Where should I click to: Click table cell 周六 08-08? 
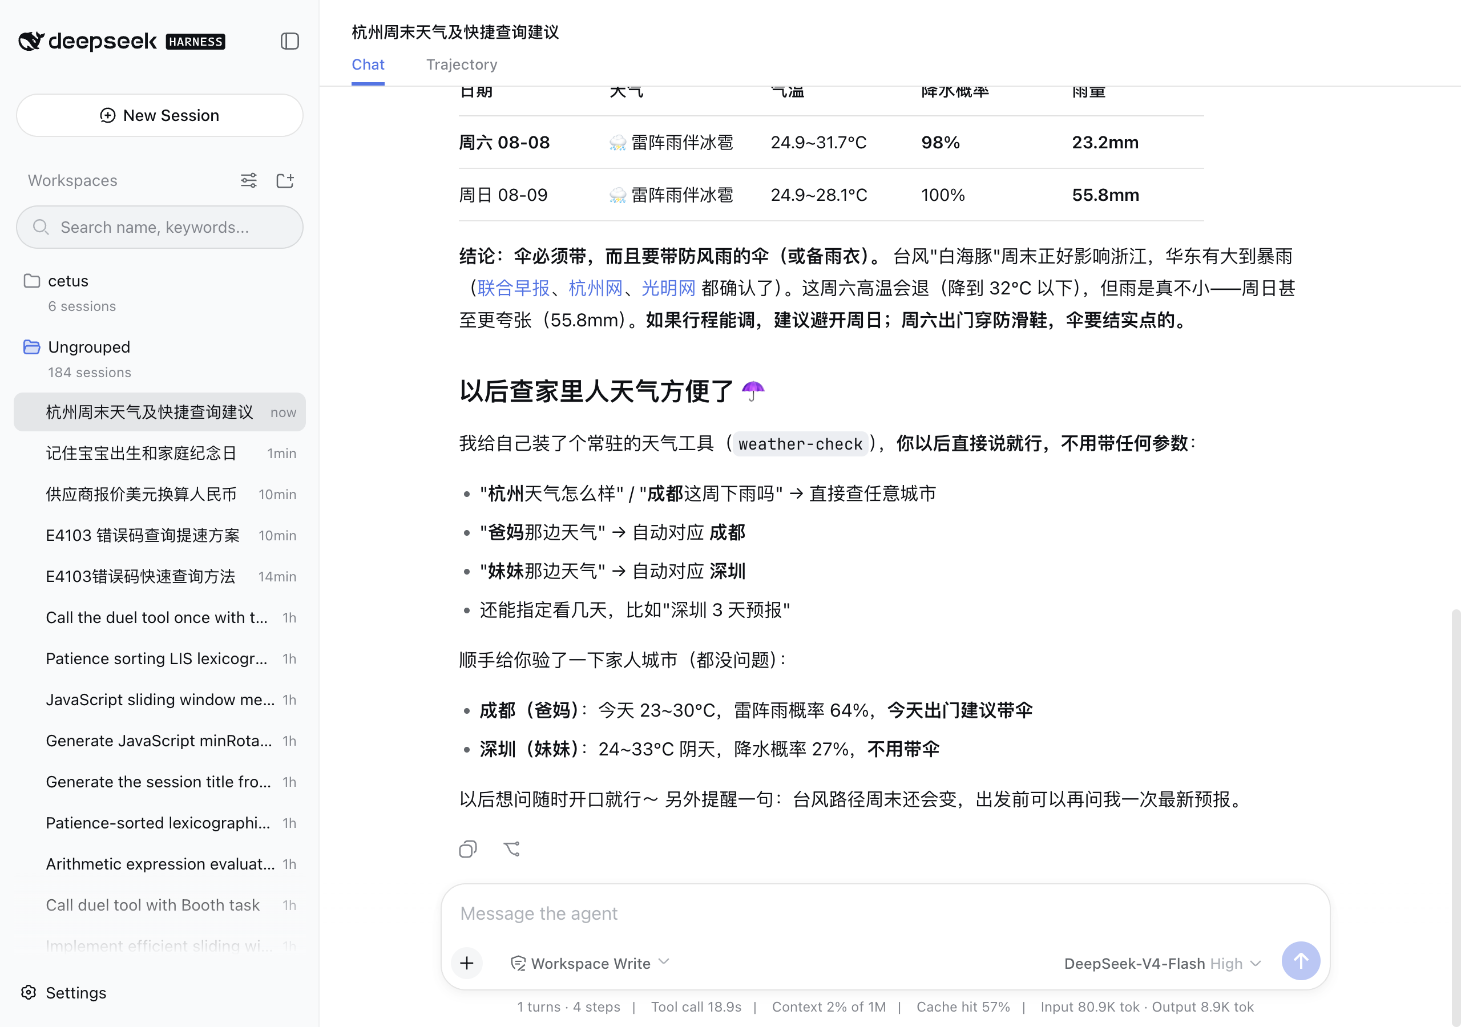click(505, 143)
